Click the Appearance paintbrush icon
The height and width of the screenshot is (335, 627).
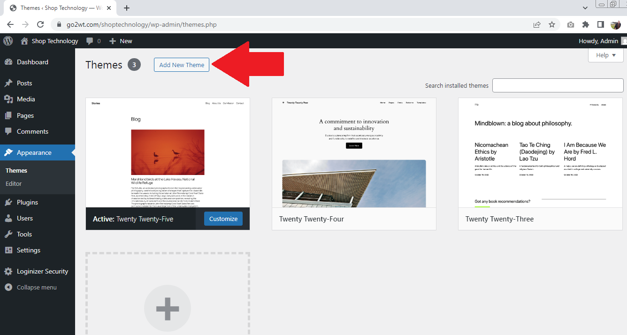[x=8, y=152]
